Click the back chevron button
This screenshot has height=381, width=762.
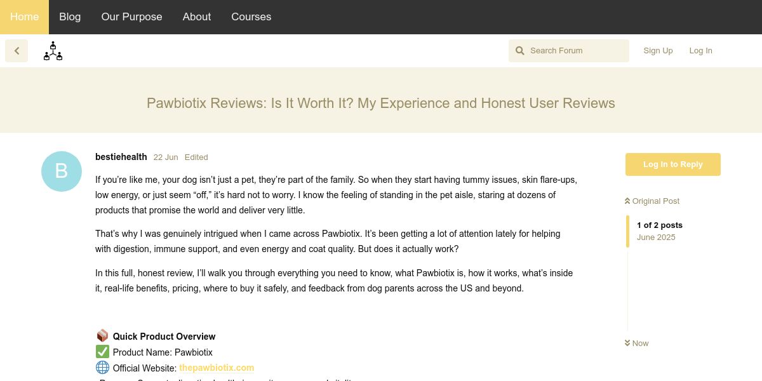pos(17,51)
